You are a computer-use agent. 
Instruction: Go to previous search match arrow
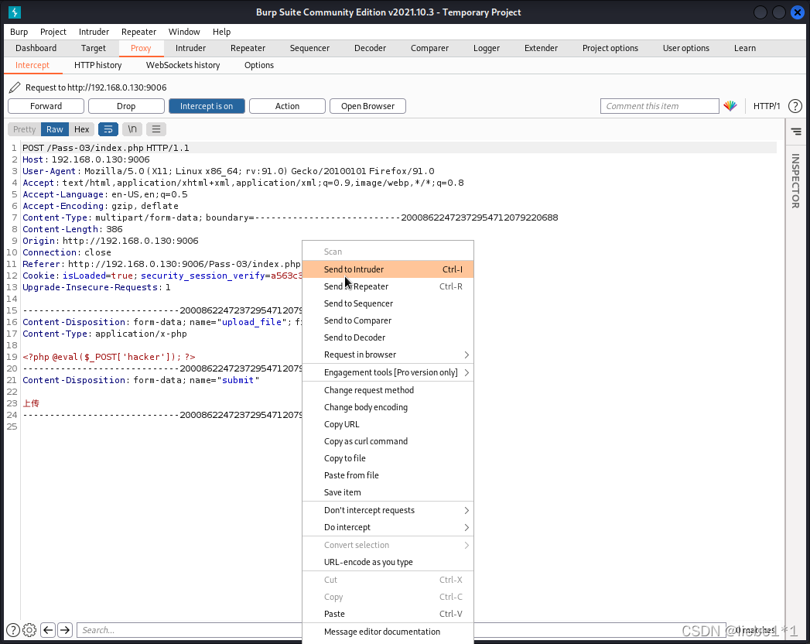click(x=48, y=630)
